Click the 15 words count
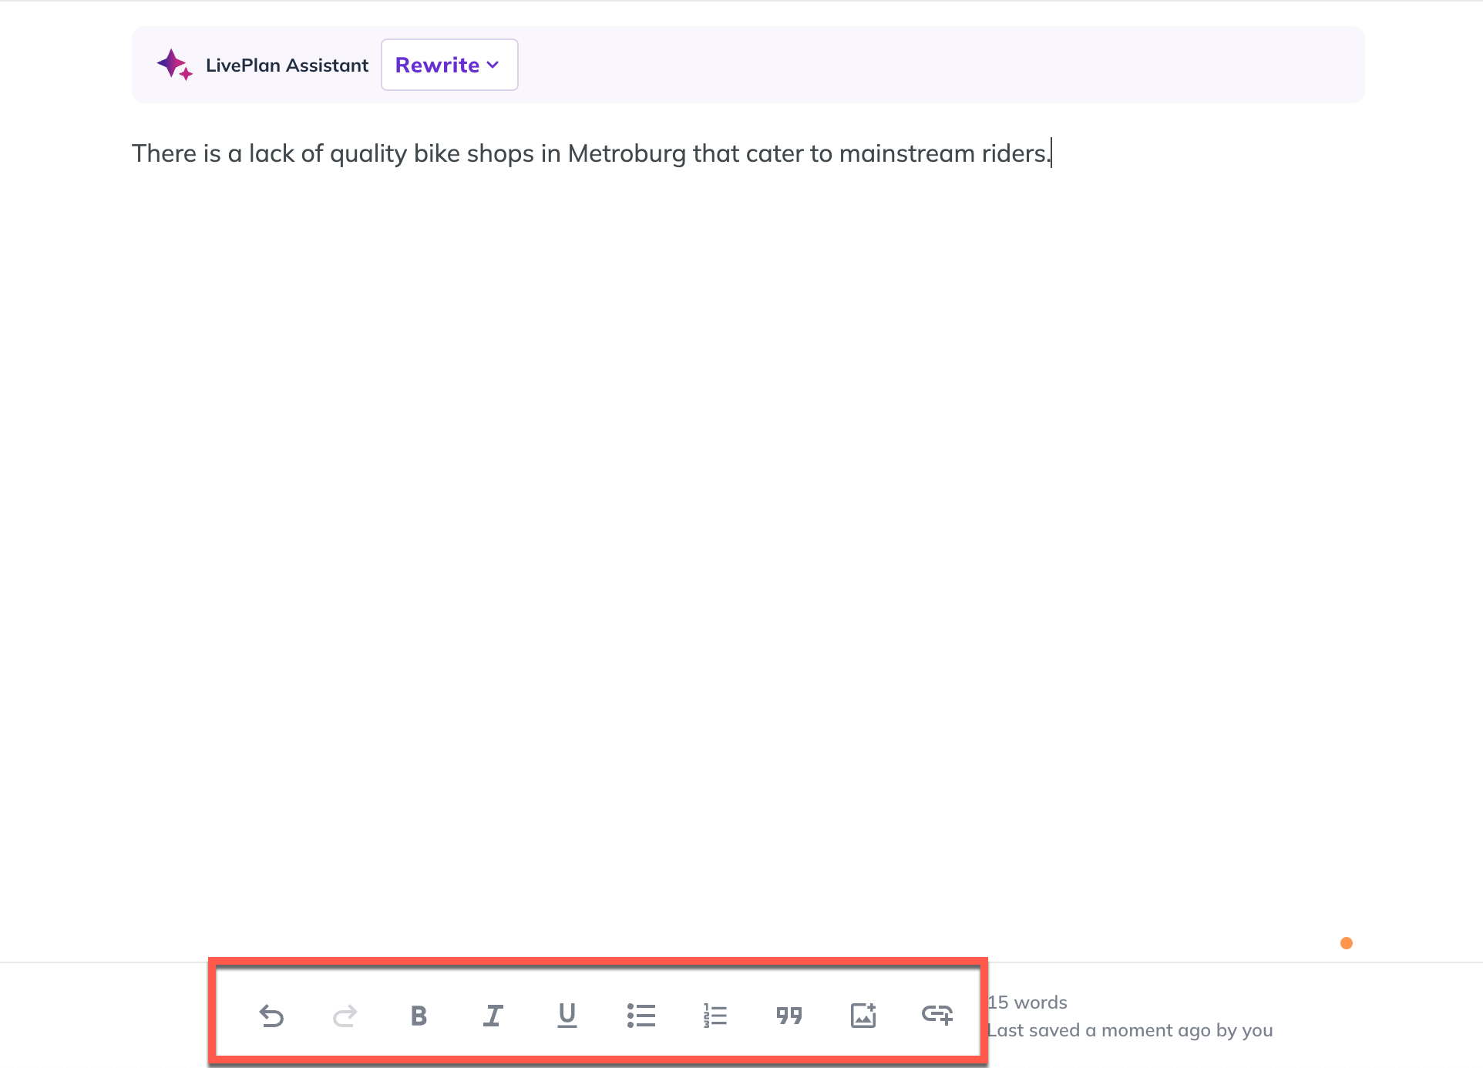This screenshot has height=1068, width=1483. pyautogui.click(x=1027, y=1003)
